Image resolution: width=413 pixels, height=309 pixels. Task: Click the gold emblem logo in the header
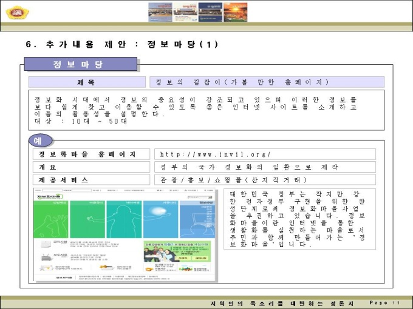(x=13, y=11)
